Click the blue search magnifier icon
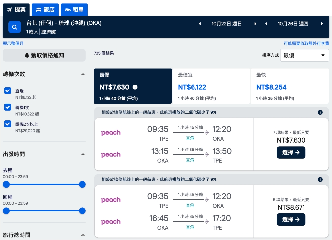The image size is (332, 240). (x=14, y=27)
